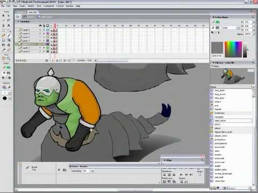
Task: Select the Brush tool
Action: (x=9, y=35)
